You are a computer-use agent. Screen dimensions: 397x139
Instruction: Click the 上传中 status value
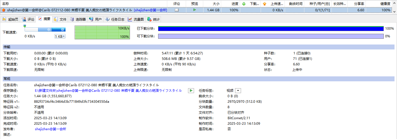297,70
